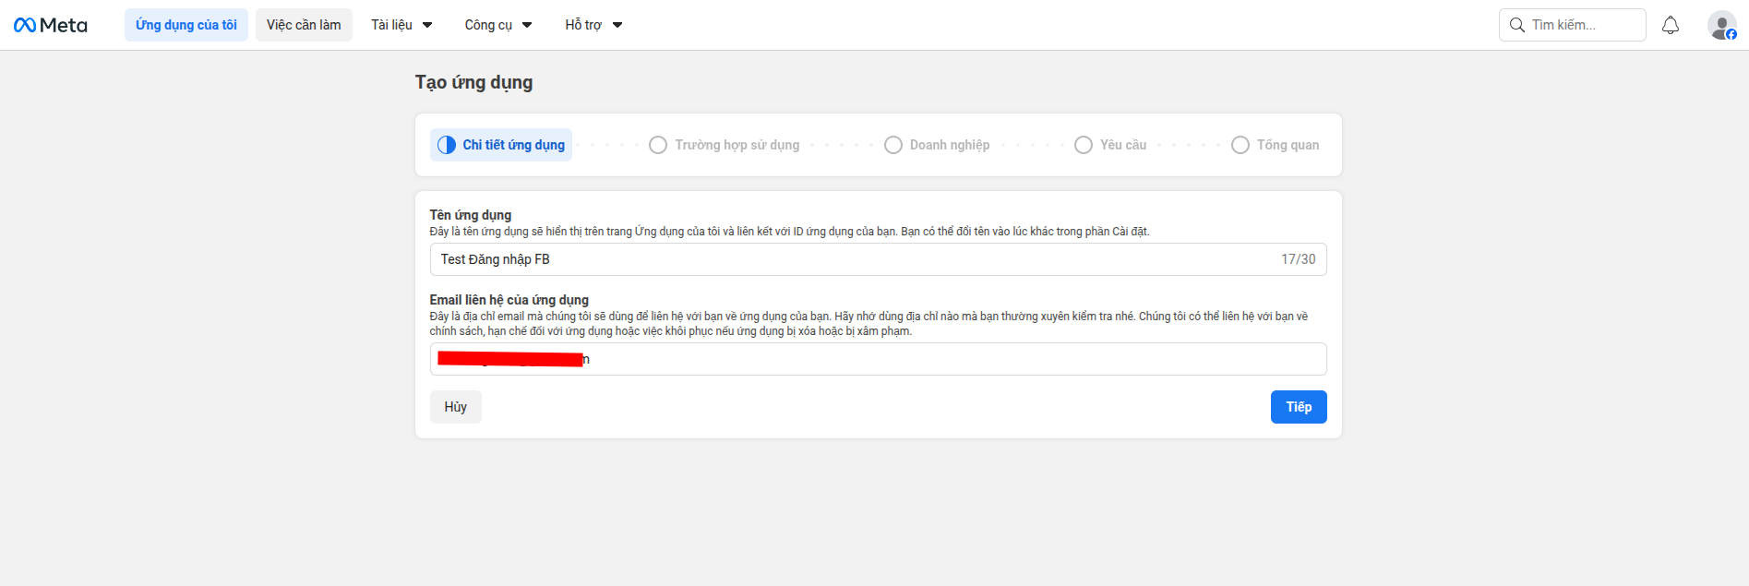Click the search magnifier icon
Image resolution: width=1749 pixels, height=586 pixels.
1516,25
